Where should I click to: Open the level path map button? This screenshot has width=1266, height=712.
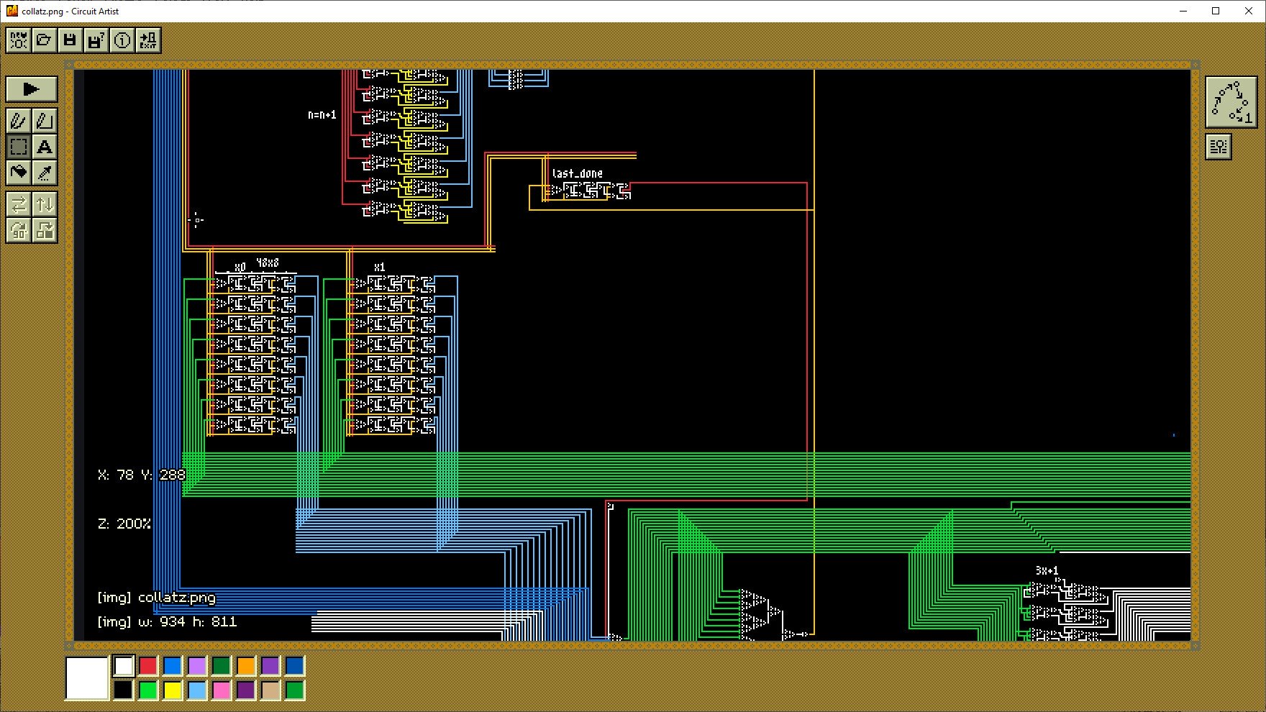tap(1231, 102)
